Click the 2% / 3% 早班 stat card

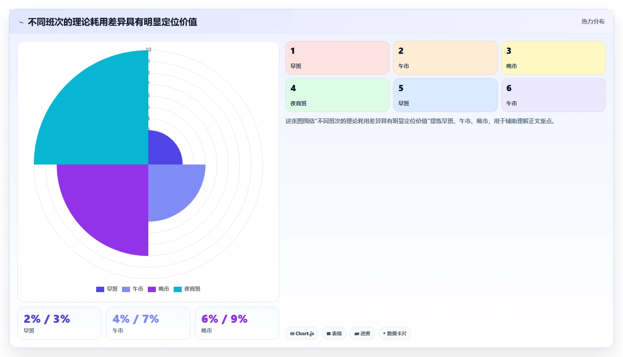(x=60, y=323)
